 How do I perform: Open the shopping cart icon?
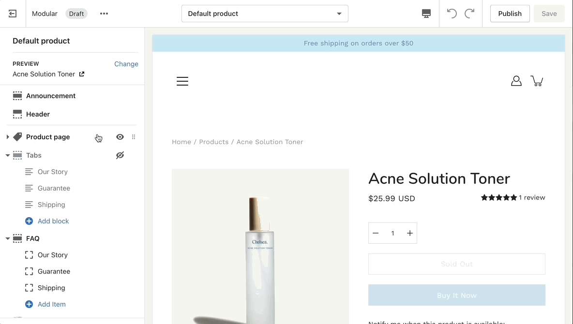pyautogui.click(x=537, y=81)
